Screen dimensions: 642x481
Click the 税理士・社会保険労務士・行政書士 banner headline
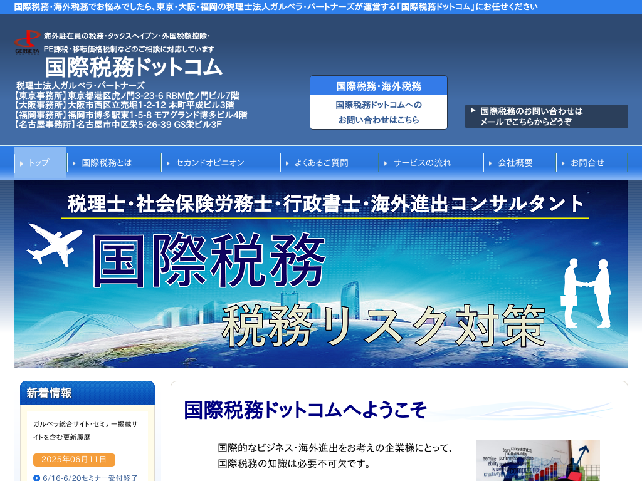[x=325, y=204]
